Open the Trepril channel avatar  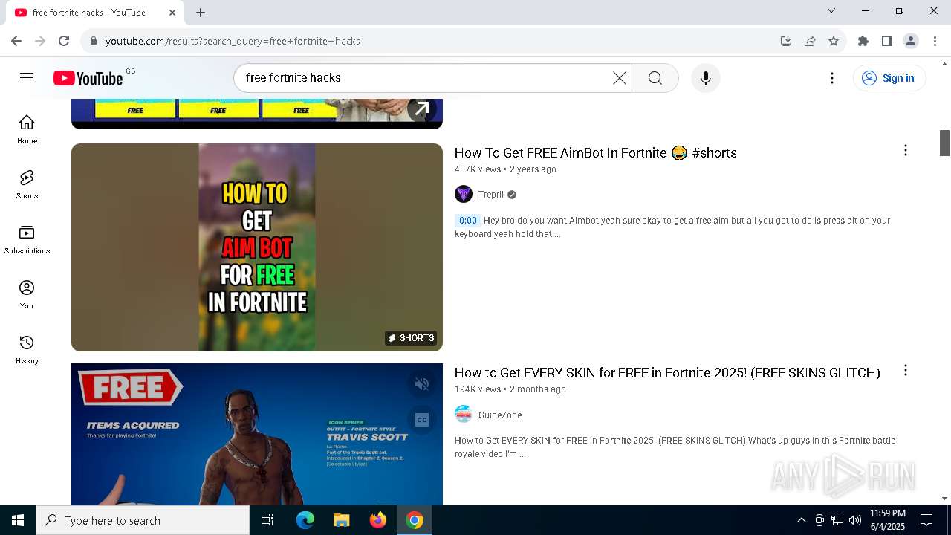click(x=464, y=195)
